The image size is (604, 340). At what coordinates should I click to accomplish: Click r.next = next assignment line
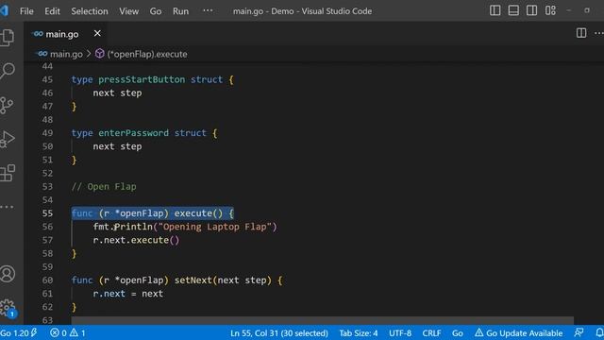coord(128,294)
